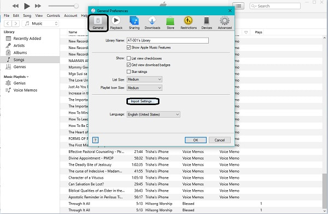Click the Play button in iTunes
The width and height of the screenshot is (328, 214).
coord(27,6)
